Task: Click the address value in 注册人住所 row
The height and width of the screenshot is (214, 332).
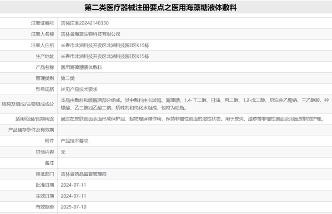Action: [x=105, y=45]
